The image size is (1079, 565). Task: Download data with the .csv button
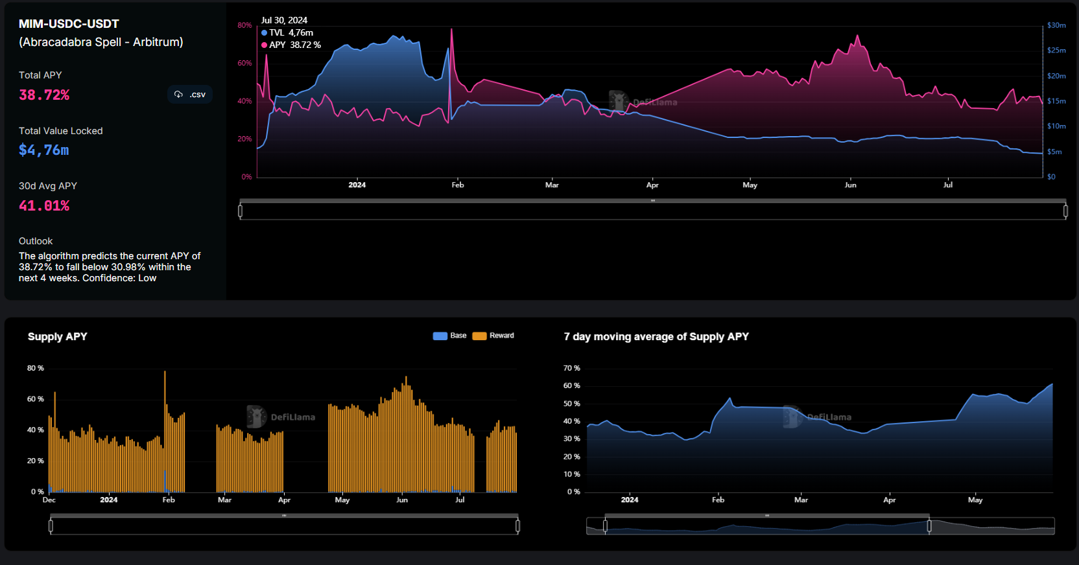[x=190, y=95]
